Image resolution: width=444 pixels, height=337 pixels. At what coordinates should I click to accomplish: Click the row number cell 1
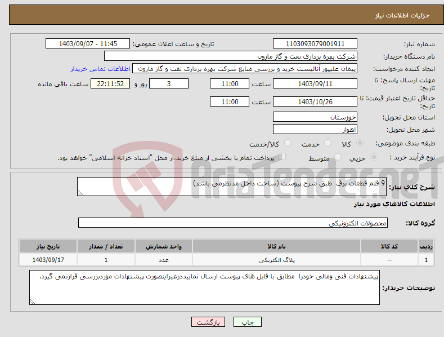click(426, 260)
